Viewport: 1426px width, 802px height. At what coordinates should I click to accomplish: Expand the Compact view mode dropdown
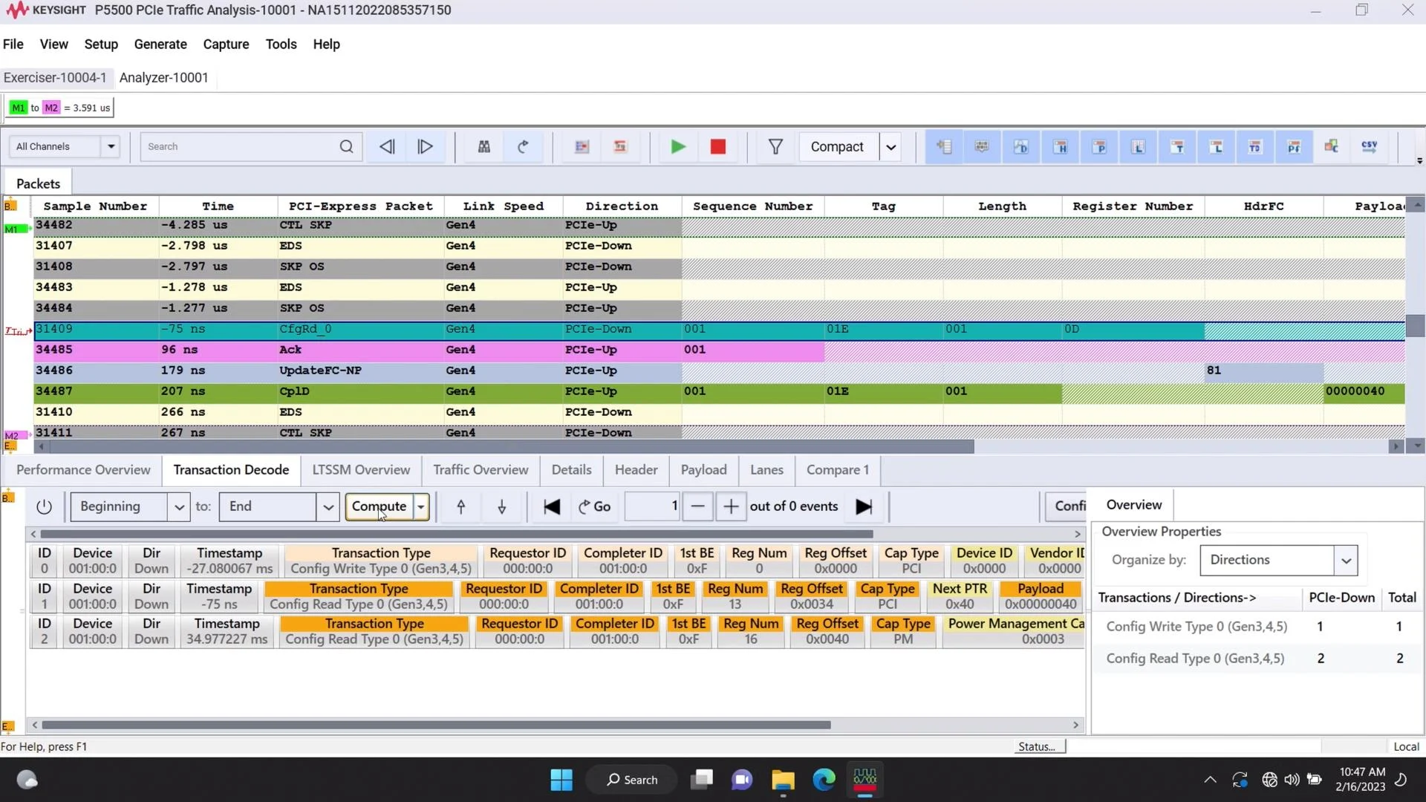tap(891, 146)
